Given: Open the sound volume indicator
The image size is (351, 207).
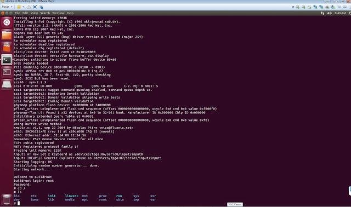Looking at the screenshot, I should tap(329, 13).
